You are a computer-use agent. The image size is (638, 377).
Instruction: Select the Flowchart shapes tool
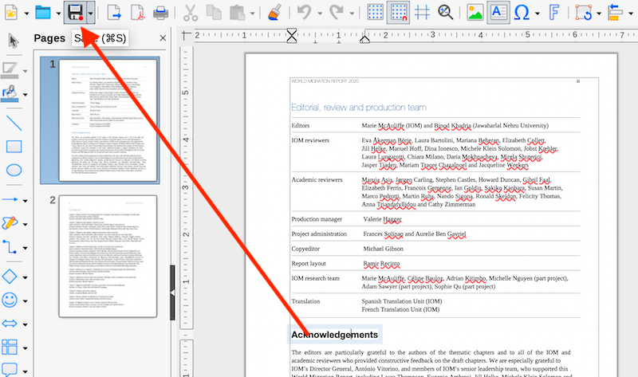10,348
